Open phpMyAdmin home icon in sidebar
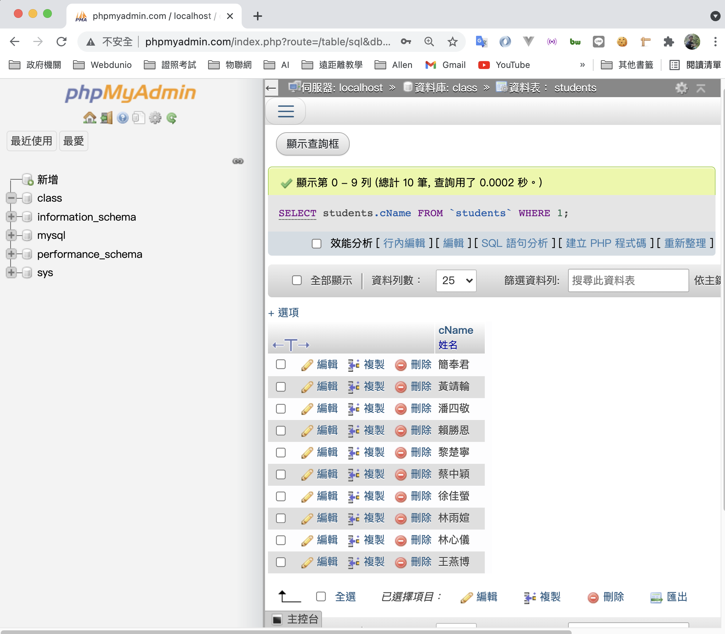 pos(90,118)
